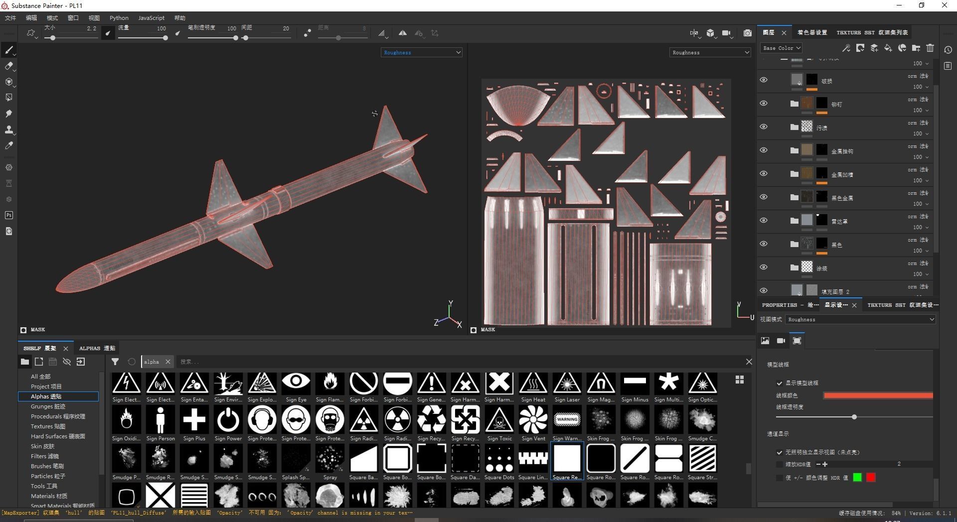Open the 金属凹槽 folder
Screen dimensions: 957x522
pyautogui.click(x=794, y=174)
